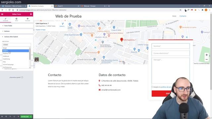This screenshot has width=212, height=119.
Task: Go back with the browser back arrow
Action: pos(2,10)
